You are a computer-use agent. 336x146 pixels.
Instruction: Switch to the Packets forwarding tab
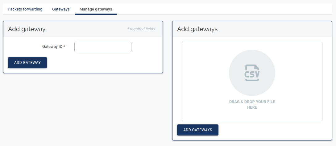click(x=25, y=9)
